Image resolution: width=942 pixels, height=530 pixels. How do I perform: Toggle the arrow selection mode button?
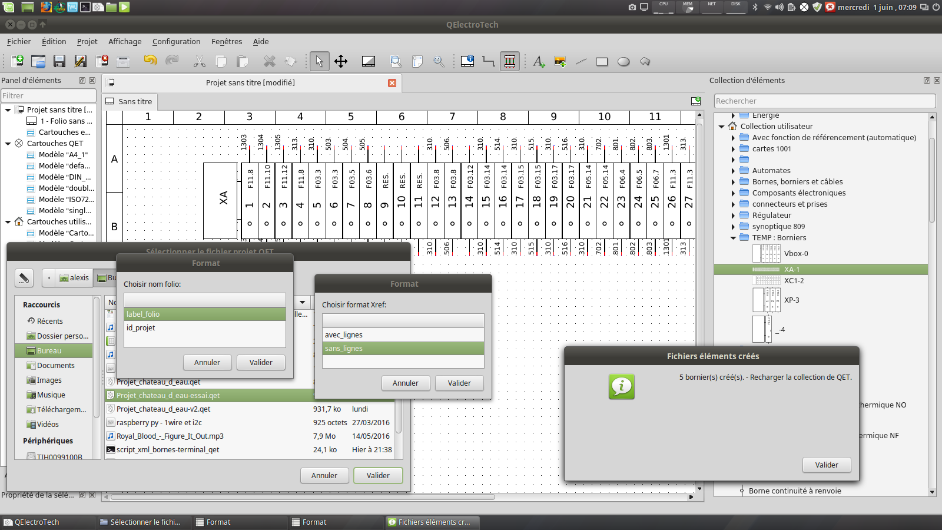pyautogui.click(x=319, y=61)
